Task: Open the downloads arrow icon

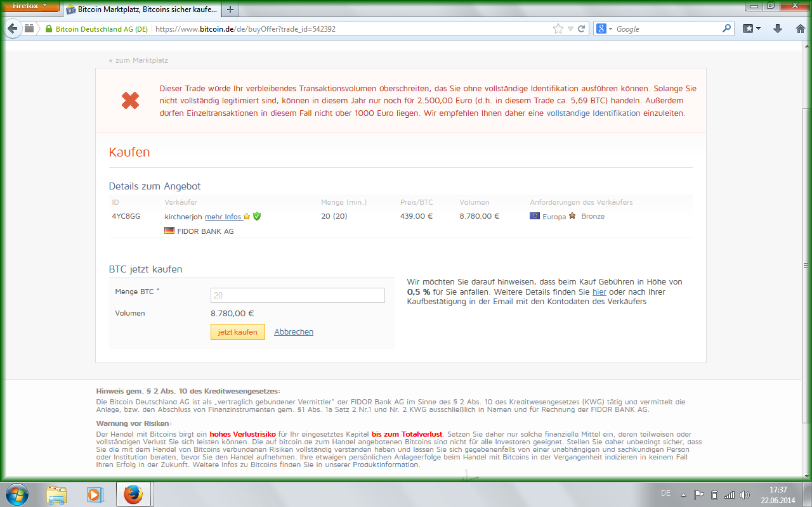Action: click(778, 29)
